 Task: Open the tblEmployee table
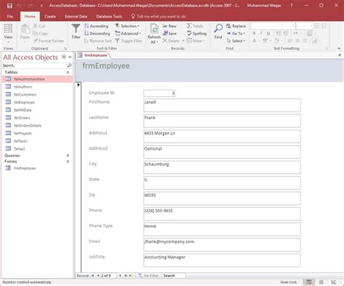[x=24, y=102]
